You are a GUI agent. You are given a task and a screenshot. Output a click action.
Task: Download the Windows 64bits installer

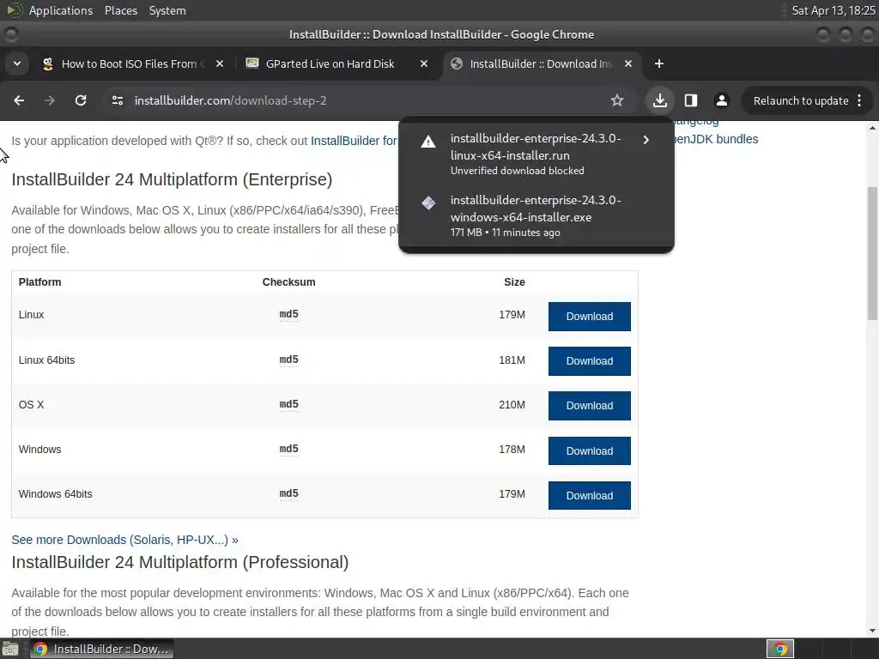coord(589,495)
